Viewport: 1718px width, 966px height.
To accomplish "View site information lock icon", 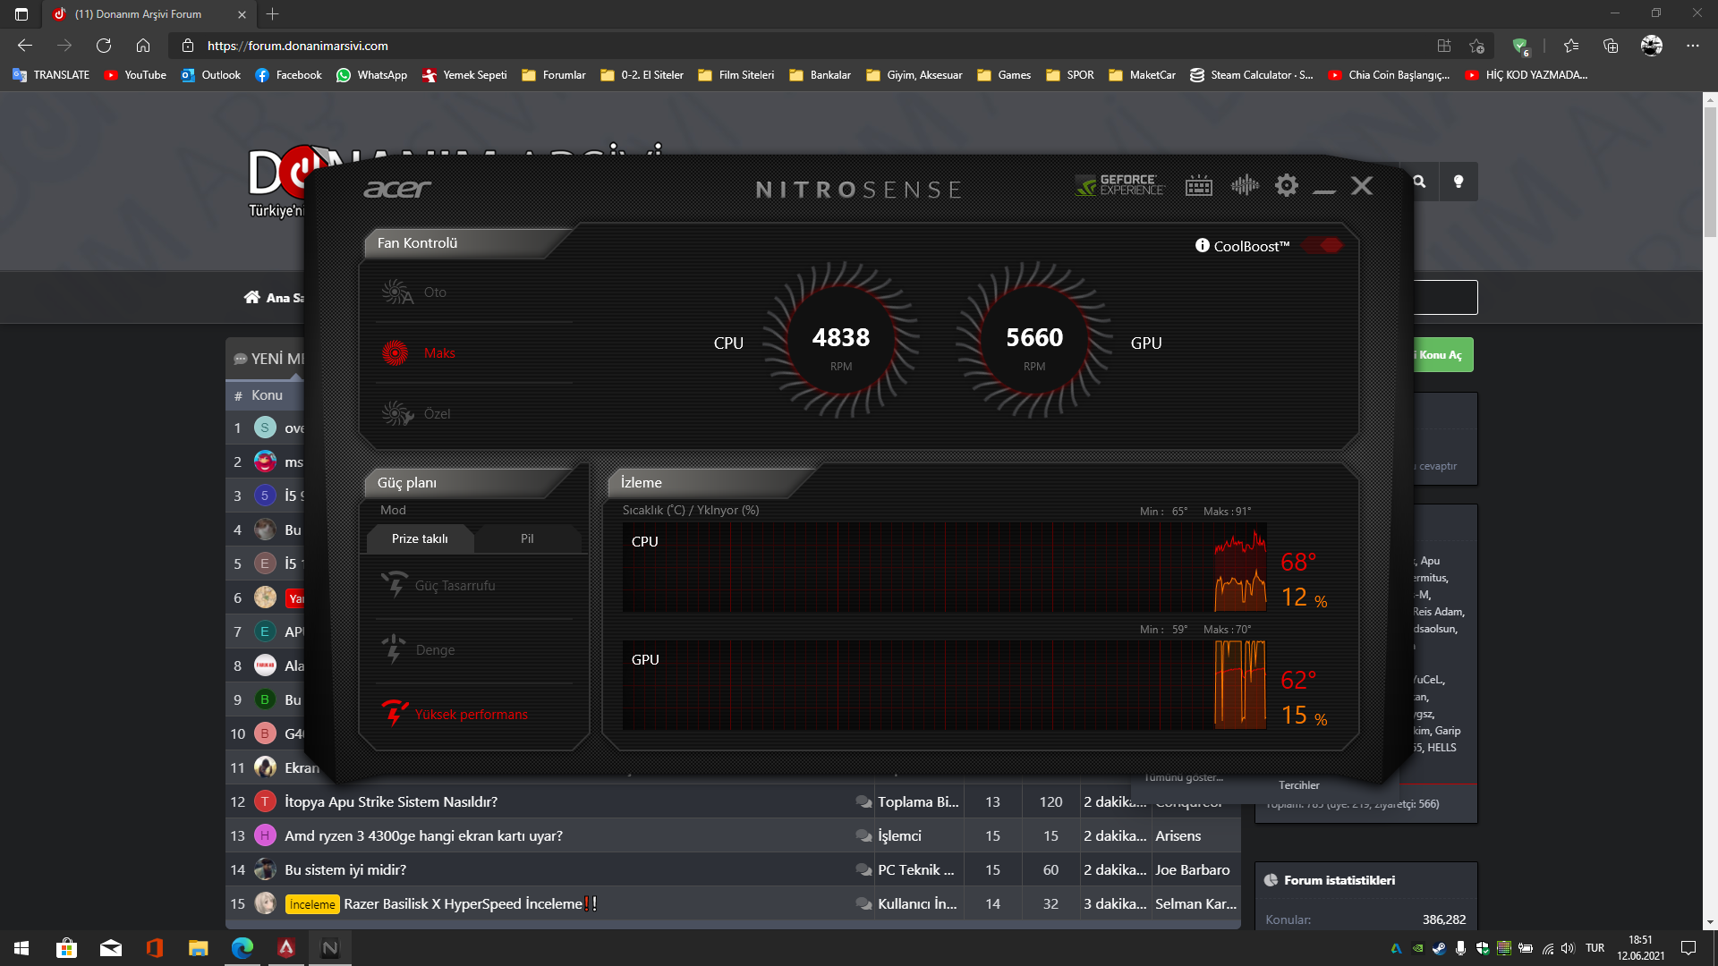I will [x=188, y=46].
